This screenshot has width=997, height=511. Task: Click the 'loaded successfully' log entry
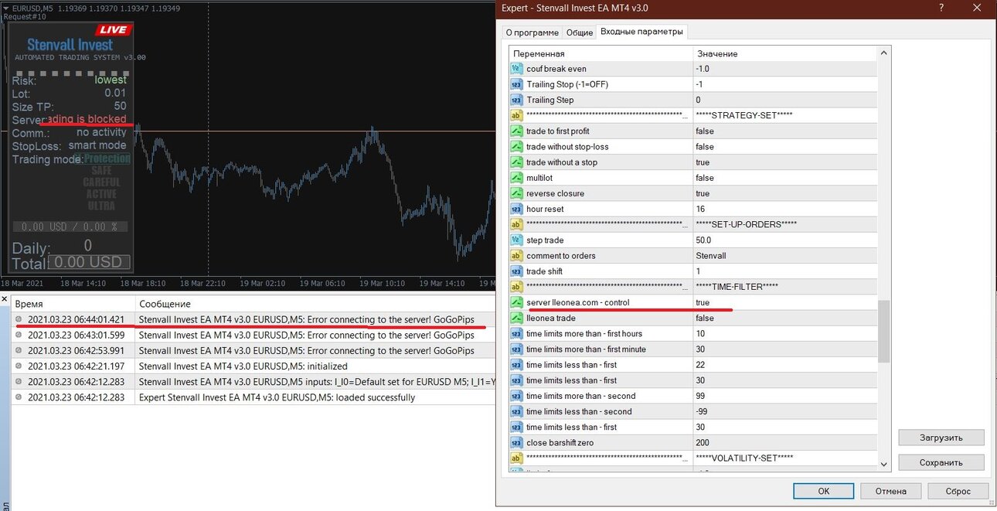[254, 397]
